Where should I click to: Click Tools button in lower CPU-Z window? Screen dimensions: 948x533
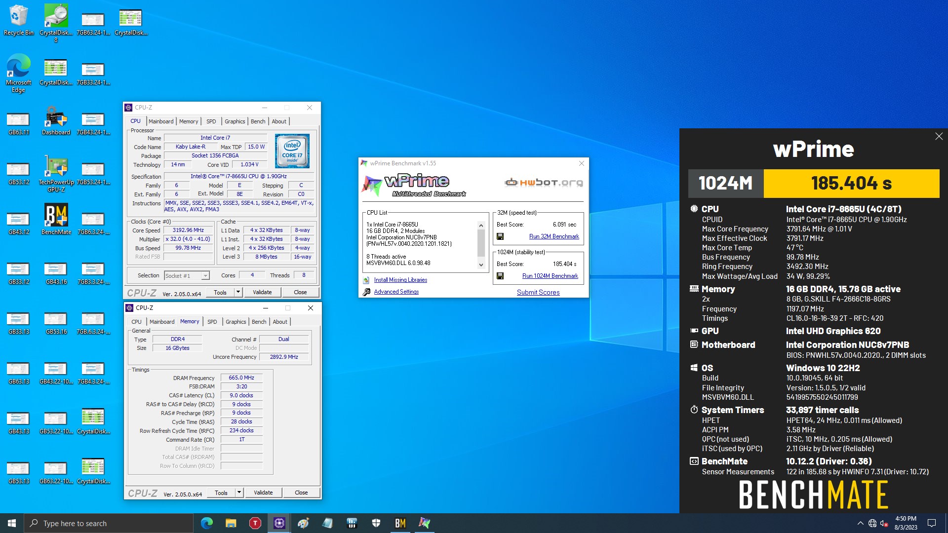click(221, 493)
